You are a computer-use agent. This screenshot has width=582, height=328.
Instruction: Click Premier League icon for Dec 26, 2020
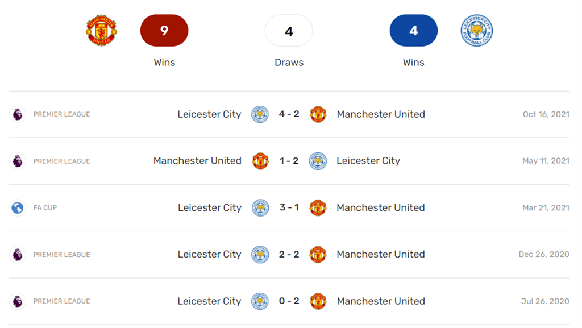coord(18,255)
